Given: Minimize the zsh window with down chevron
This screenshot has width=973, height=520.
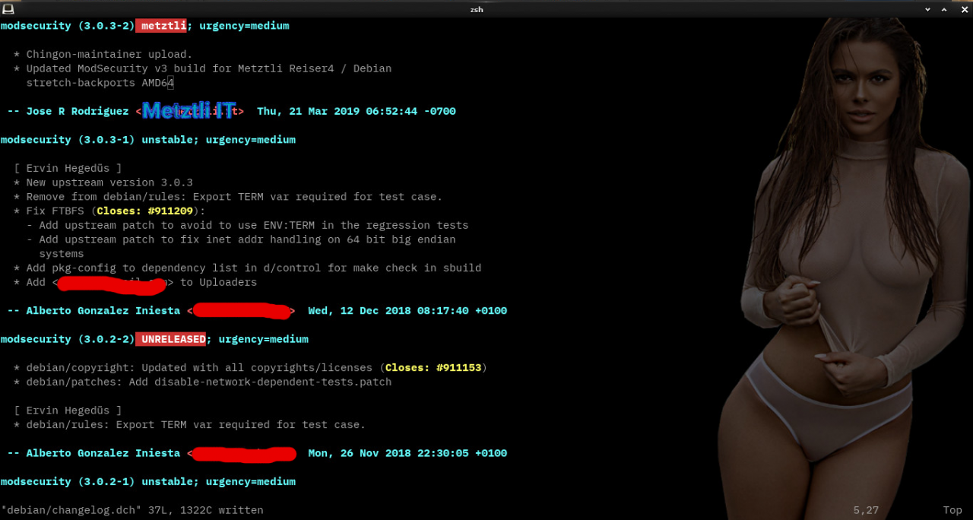Looking at the screenshot, I should (927, 8).
